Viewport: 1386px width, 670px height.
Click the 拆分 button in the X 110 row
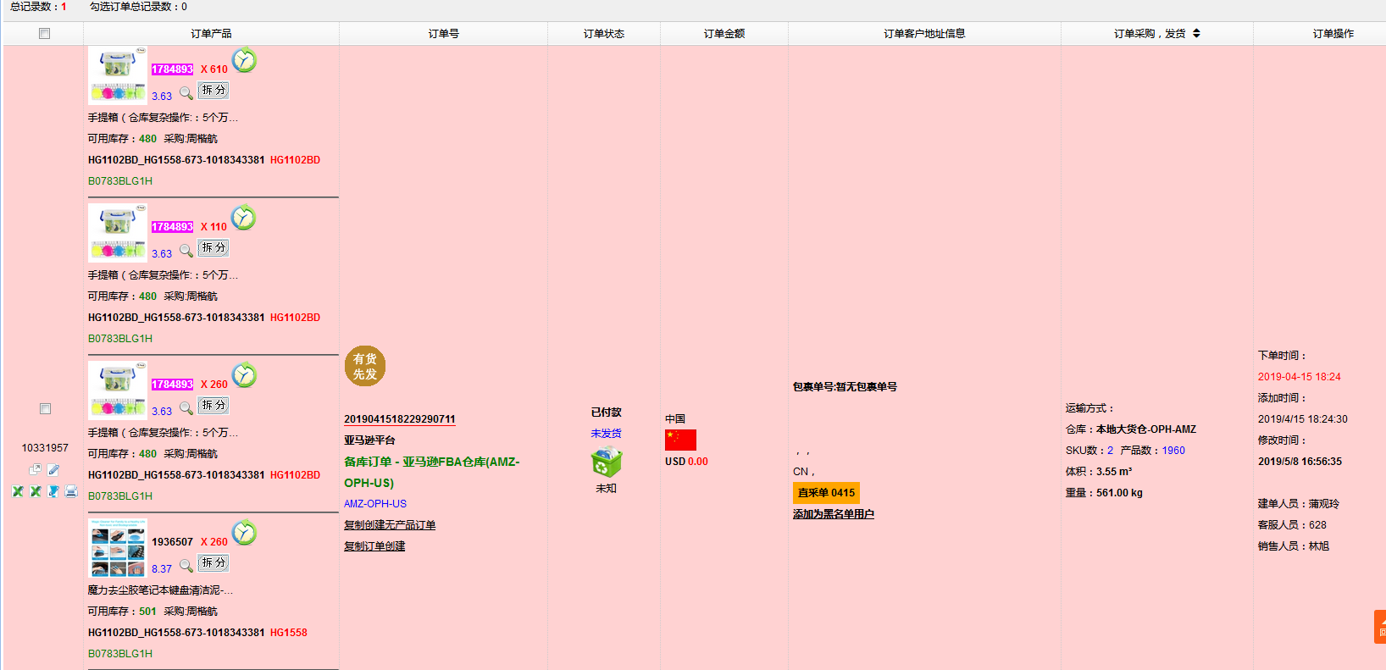tap(213, 247)
